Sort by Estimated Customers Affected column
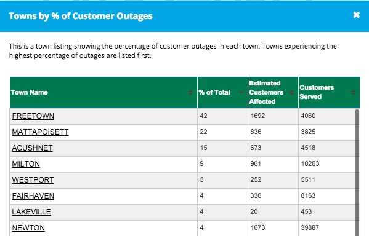Image resolution: width=369 pixels, height=236 pixels. click(x=273, y=93)
